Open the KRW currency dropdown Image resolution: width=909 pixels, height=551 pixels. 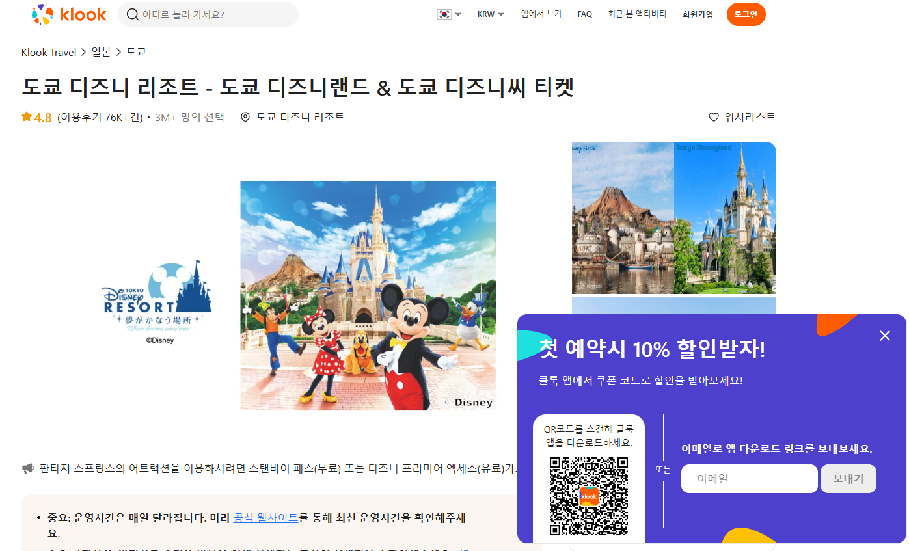click(x=489, y=14)
